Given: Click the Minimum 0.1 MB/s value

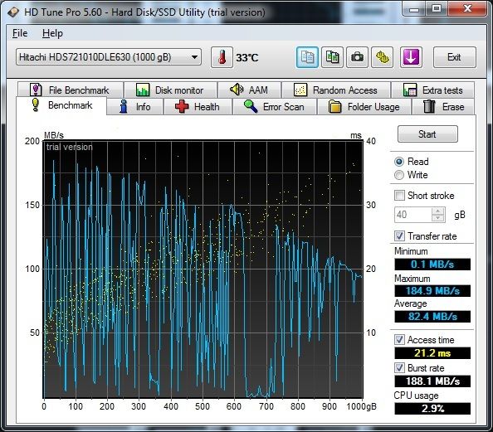Looking at the screenshot, I should coord(432,265).
